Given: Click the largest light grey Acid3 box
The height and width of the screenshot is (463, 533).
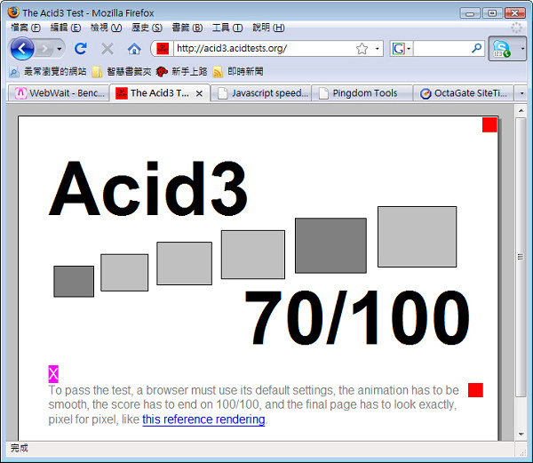Looking at the screenshot, I should pos(418,236).
